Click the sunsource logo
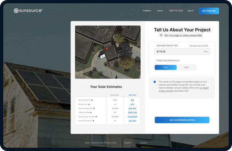Viewport: 232px width, 151px height. 28,11
